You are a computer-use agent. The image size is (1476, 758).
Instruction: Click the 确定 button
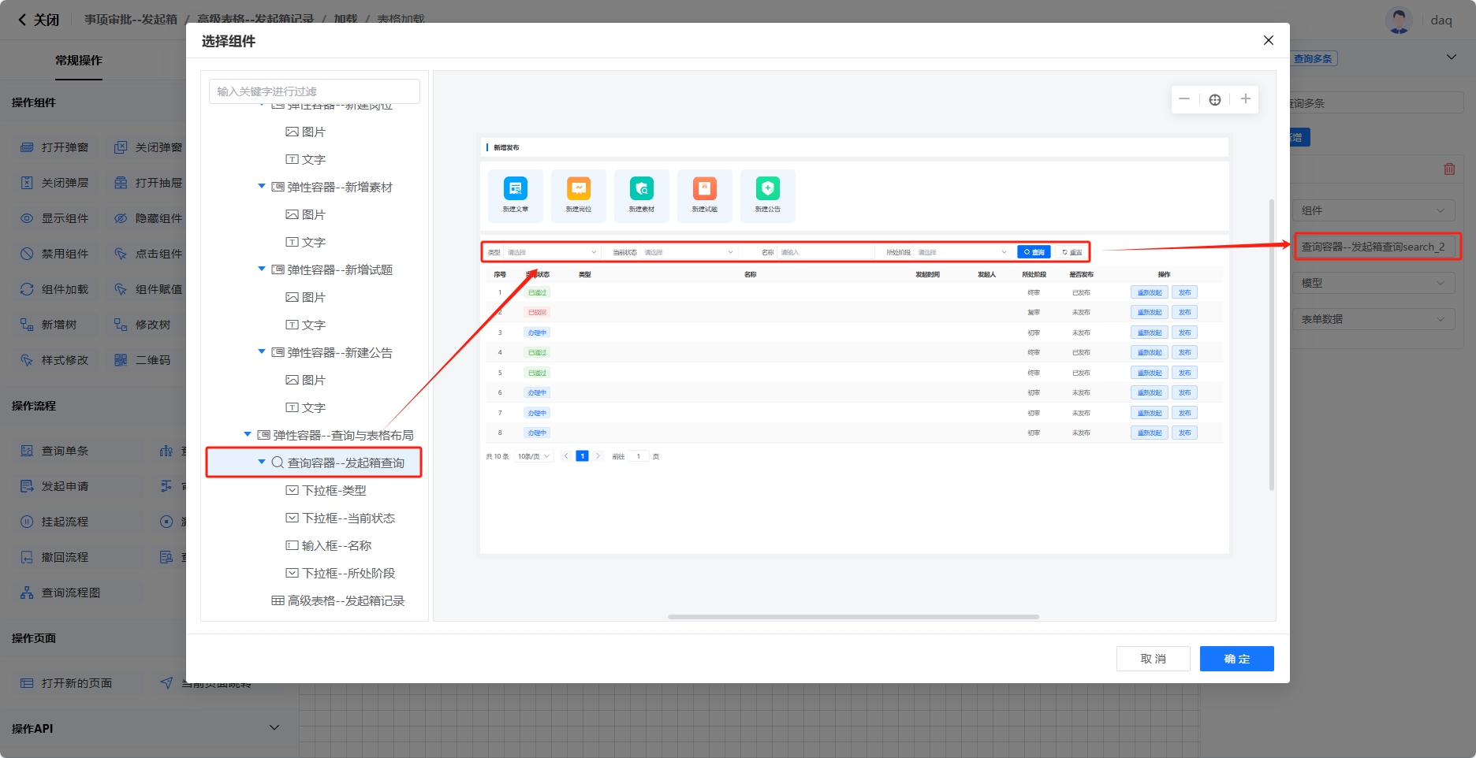[x=1236, y=659]
